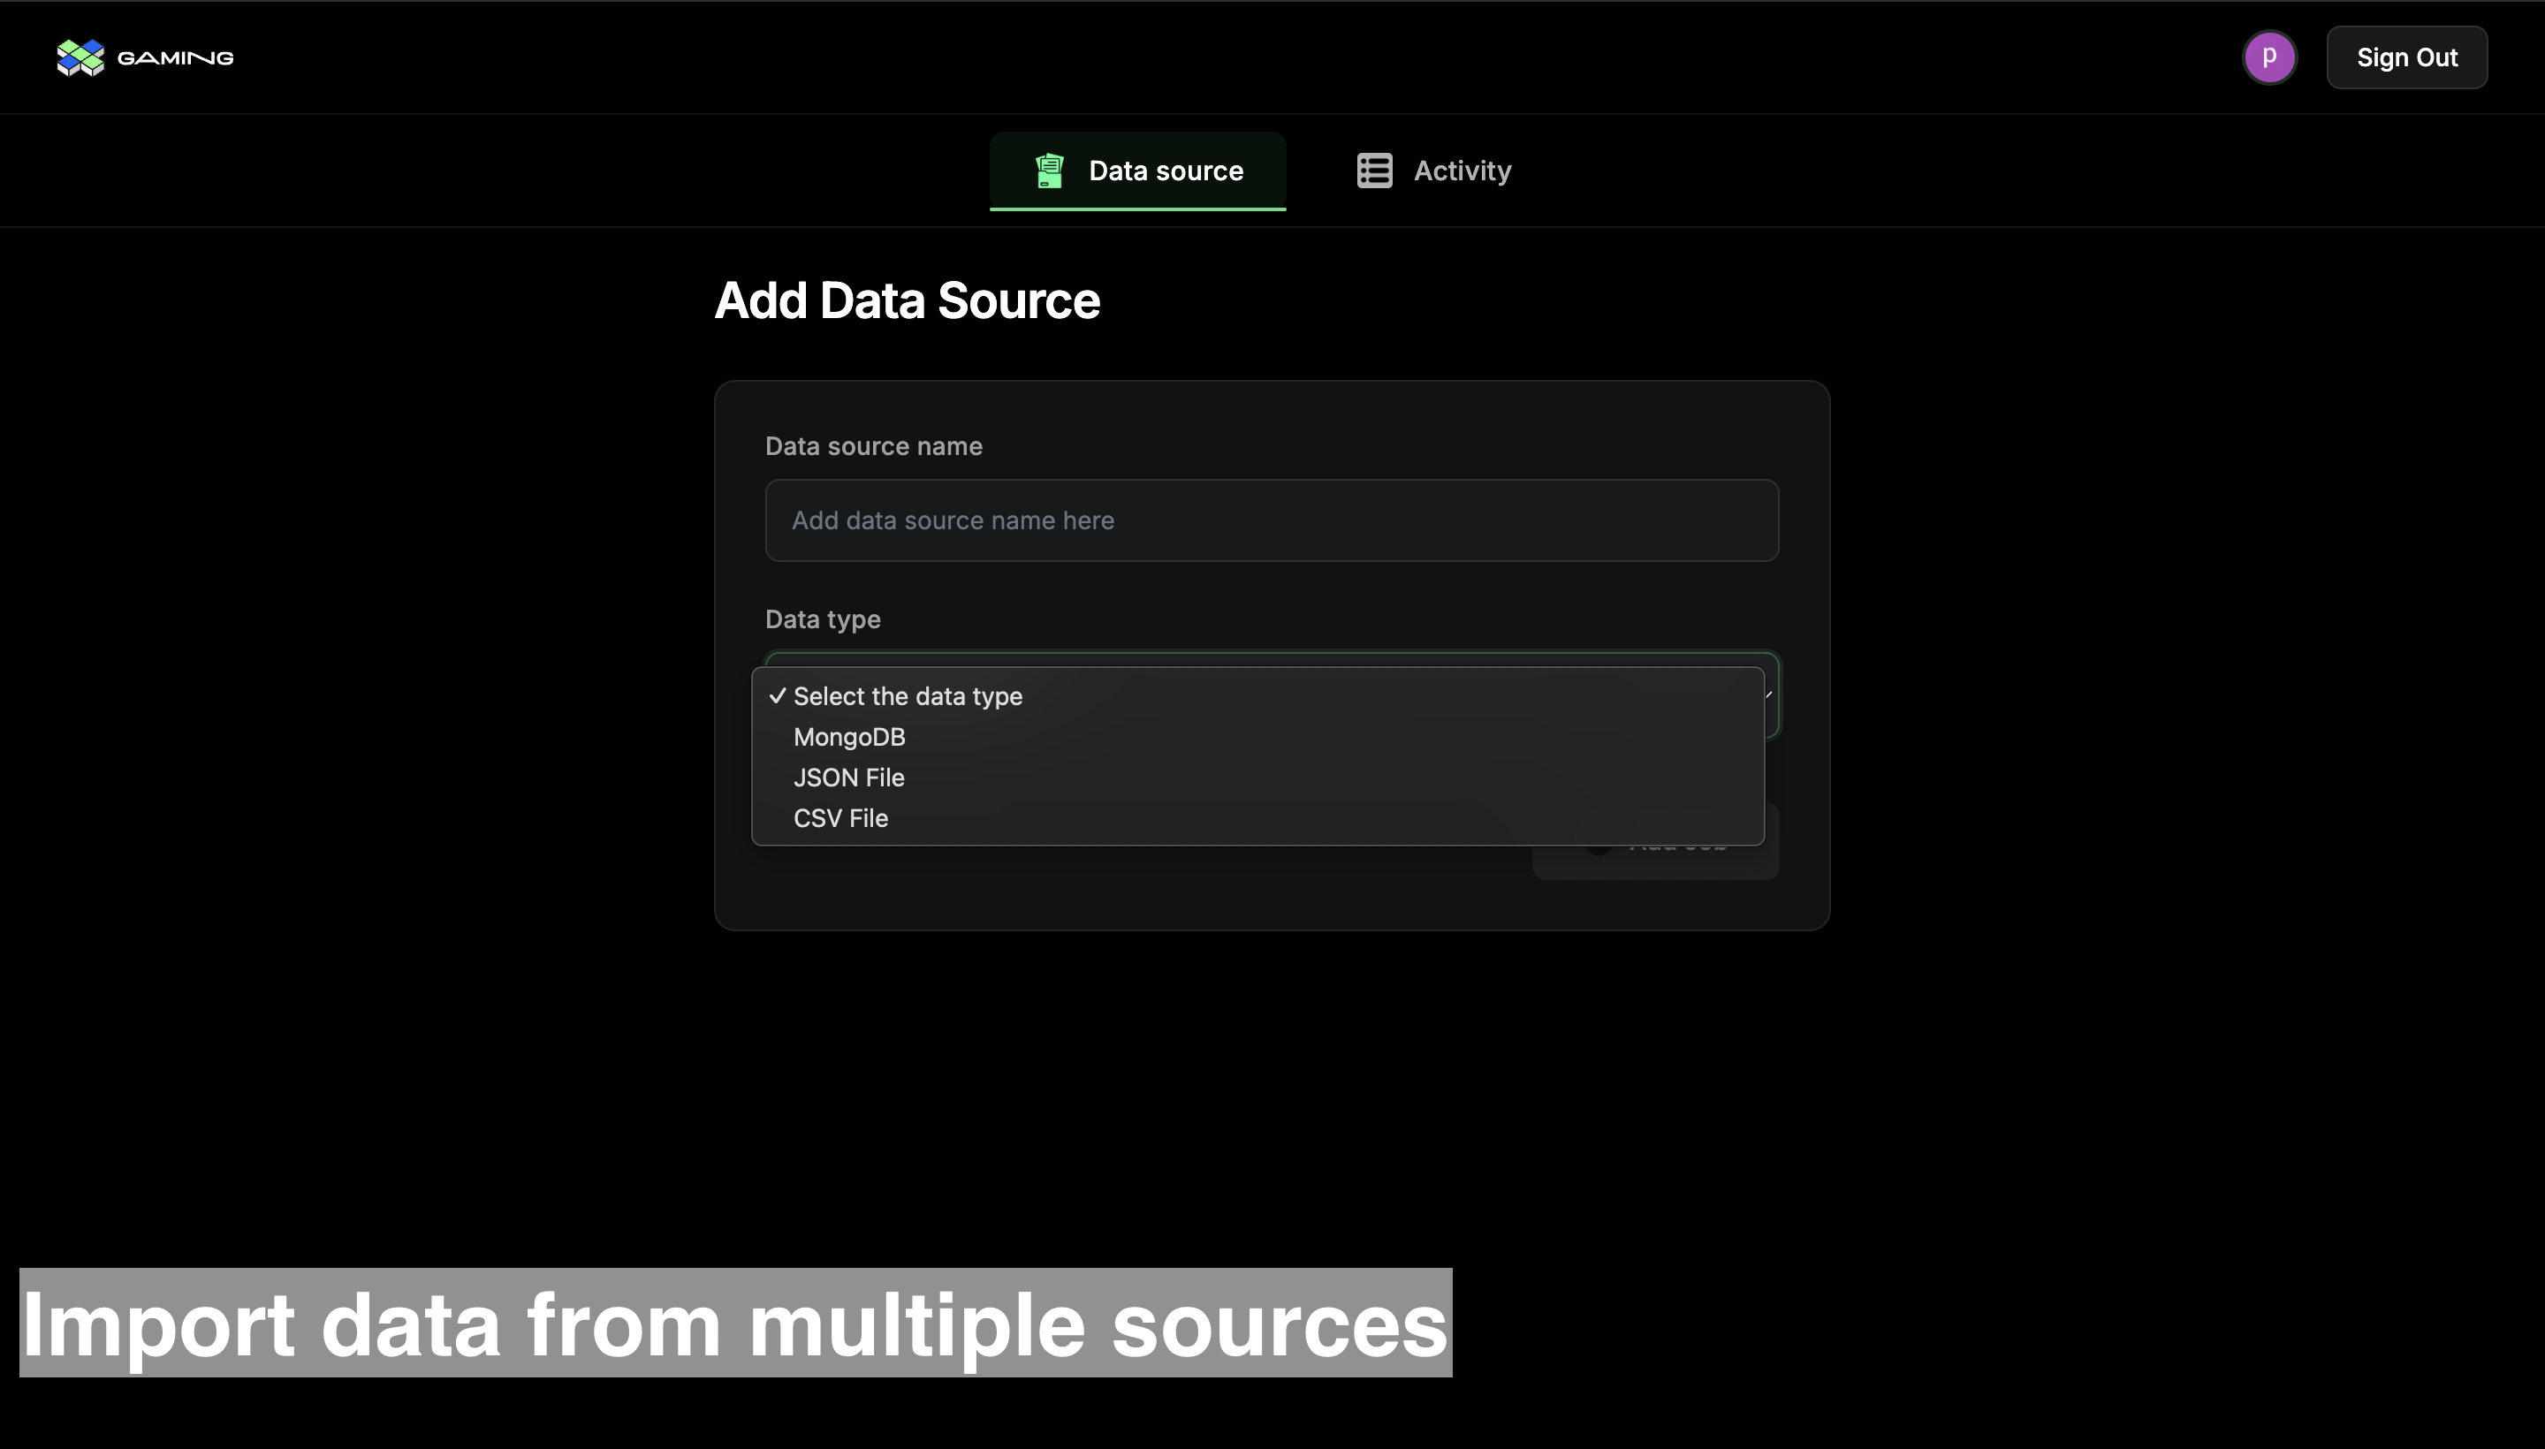
Task: Choose 'Select the data type' placeholder option
Action: (x=907, y=696)
